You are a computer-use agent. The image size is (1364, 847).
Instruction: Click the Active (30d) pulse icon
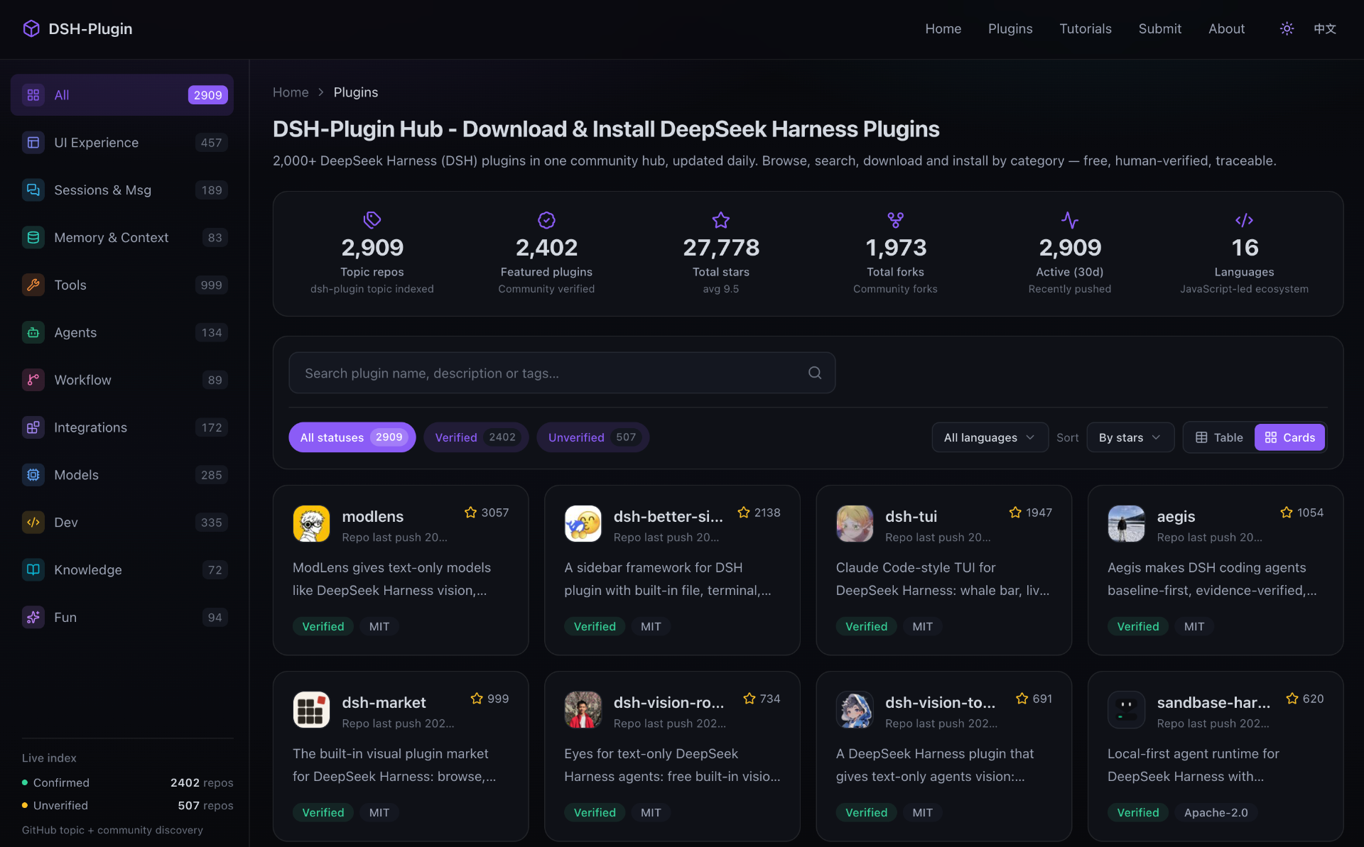click(x=1070, y=220)
